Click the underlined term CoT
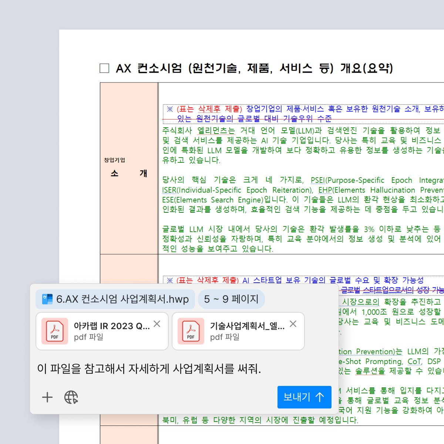Image resolution: width=444 pixels, height=444 pixels. [414, 361]
